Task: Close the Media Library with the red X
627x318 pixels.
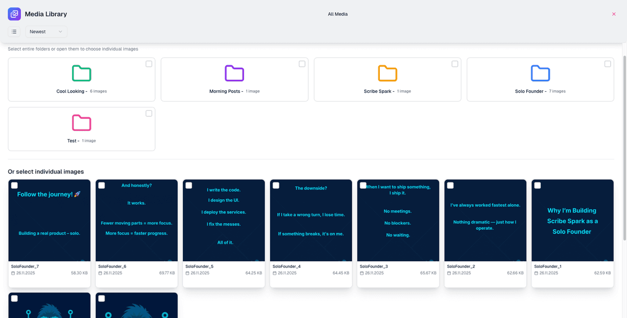Action: point(614,14)
